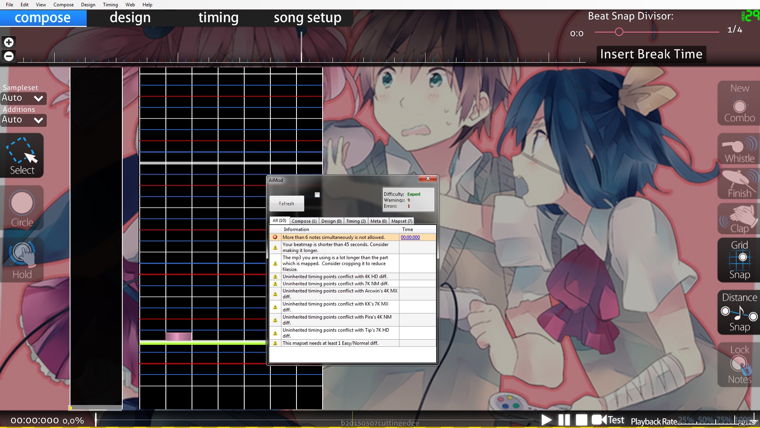Viewport: 760px width, 428px height.
Task: Open the Help menu
Action: [x=147, y=5]
